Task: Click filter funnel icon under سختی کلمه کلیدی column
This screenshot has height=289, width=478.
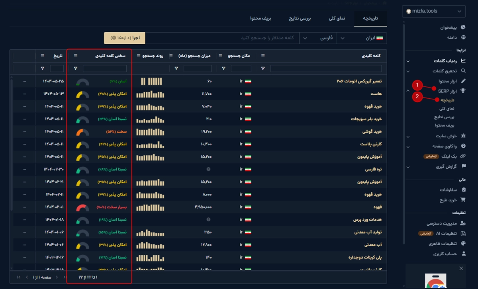Action: [76, 68]
